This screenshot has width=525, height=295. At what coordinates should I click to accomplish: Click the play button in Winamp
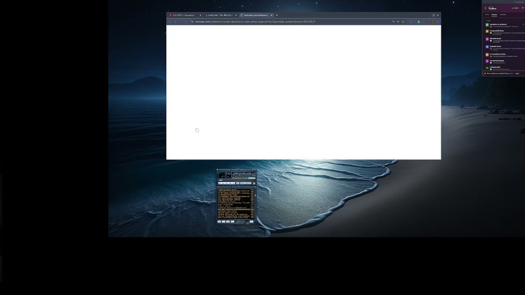coord(223,183)
